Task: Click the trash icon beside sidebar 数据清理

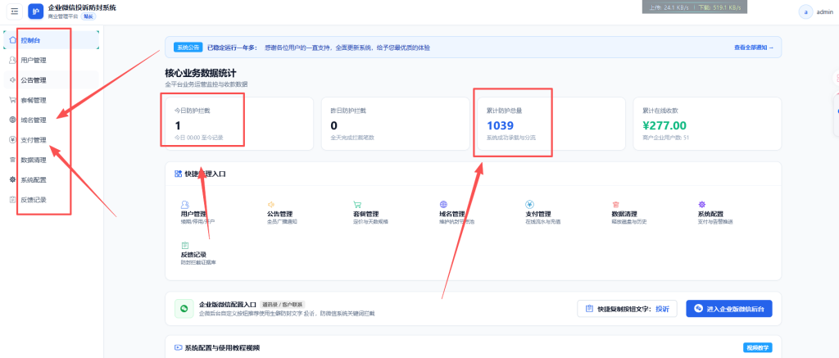Action: (x=13, y=160)
